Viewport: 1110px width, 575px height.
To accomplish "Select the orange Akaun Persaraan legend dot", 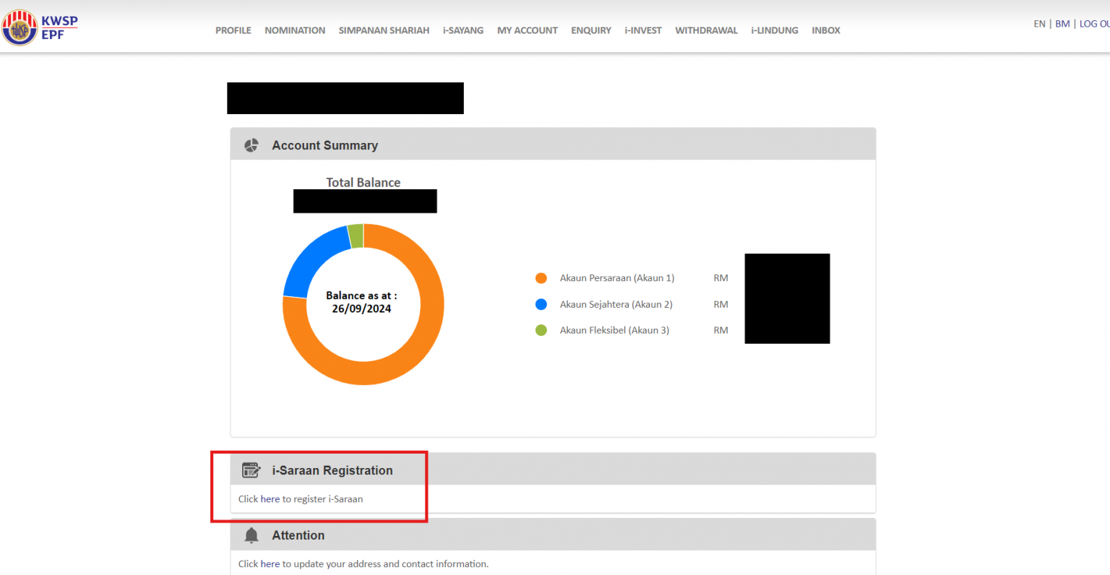I will tap(541, 277).
